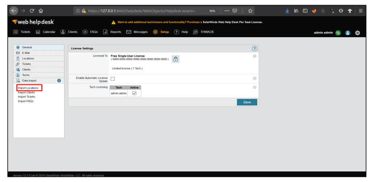
Task: Click info icon for Licensed To row
Action: coord(255,56)
